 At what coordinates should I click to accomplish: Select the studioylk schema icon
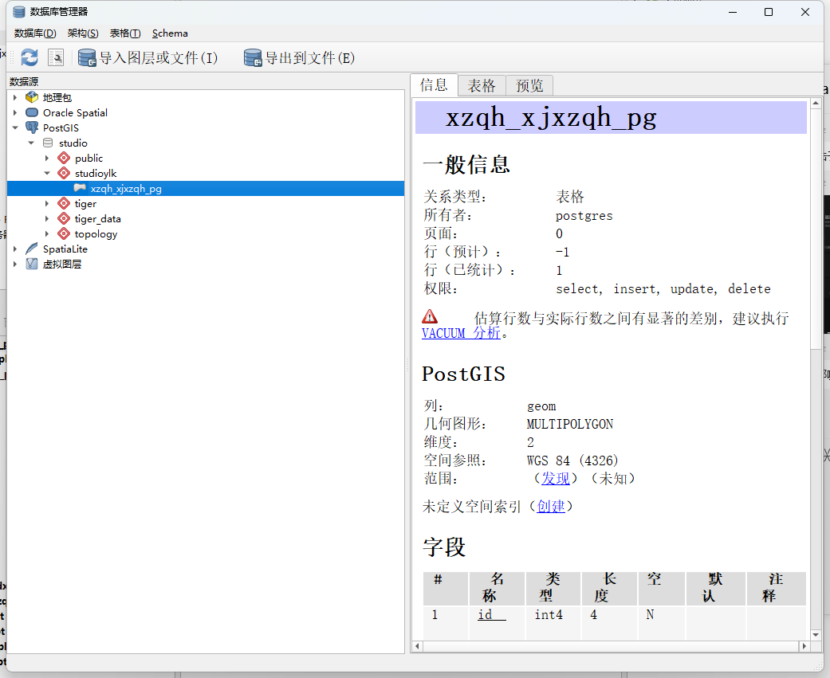click(64, 173)
